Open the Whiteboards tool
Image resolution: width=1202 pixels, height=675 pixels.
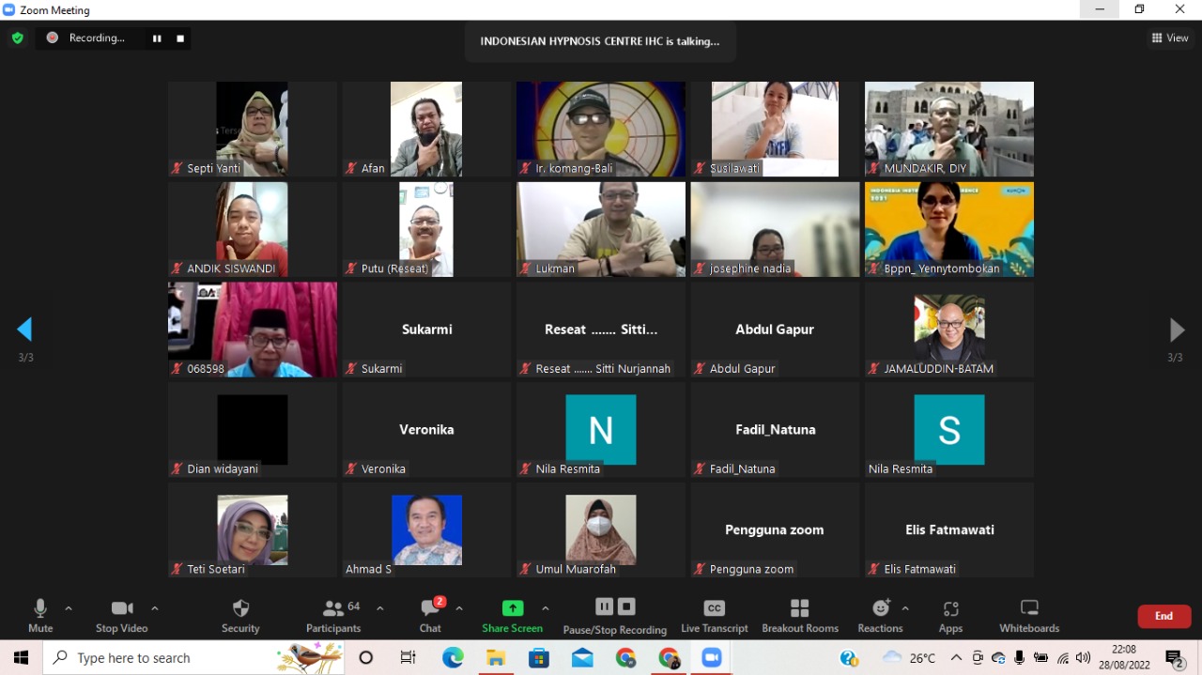pyautogui.click(x=1029, y=615)
